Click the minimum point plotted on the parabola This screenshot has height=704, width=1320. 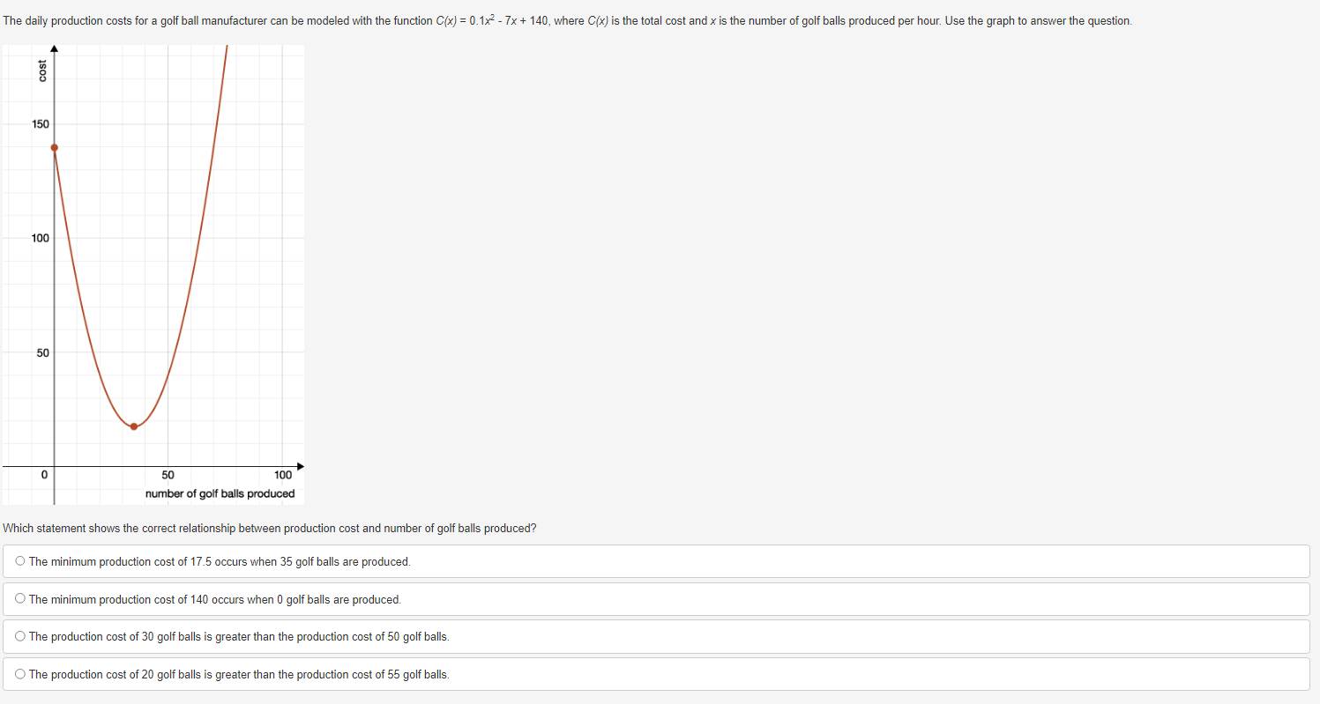tap(133, 425)
